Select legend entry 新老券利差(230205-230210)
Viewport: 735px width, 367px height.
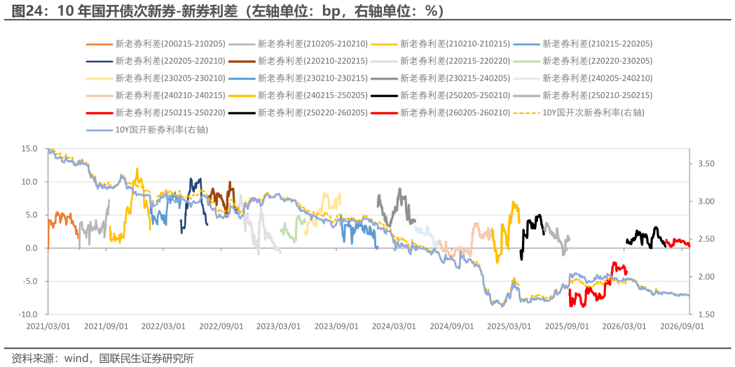[x=156, y=78]
